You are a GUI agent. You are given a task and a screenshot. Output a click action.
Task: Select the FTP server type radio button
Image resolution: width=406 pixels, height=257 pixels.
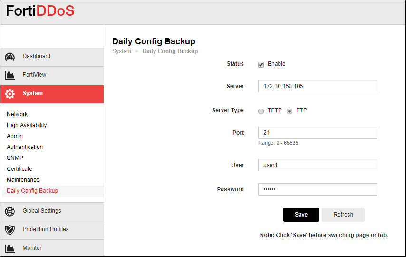pos(290,111)
